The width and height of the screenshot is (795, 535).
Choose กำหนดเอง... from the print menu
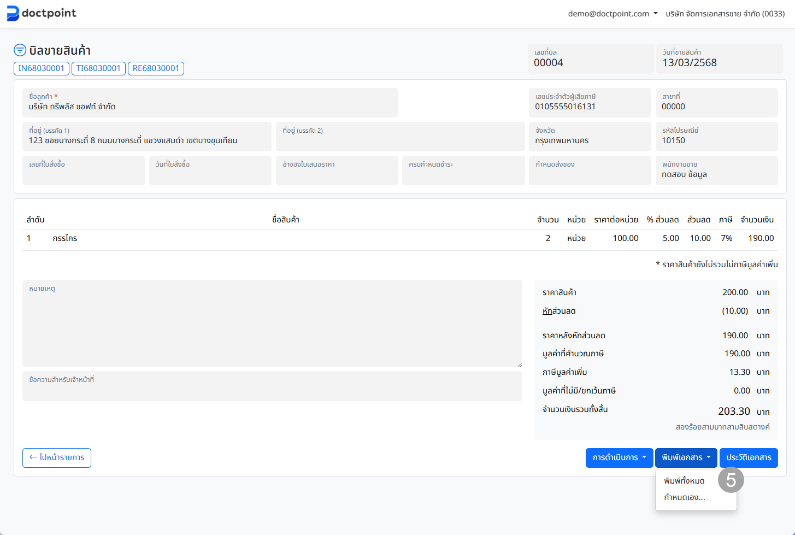click(x=684, y=498)
